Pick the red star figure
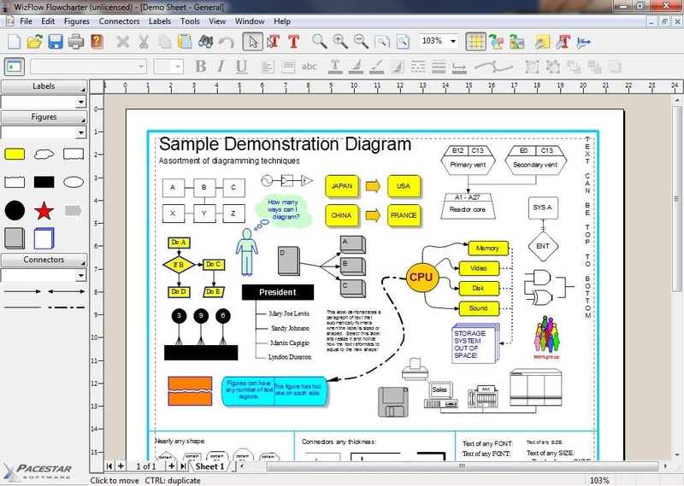684x486 pixels. [x=44, y=211]
